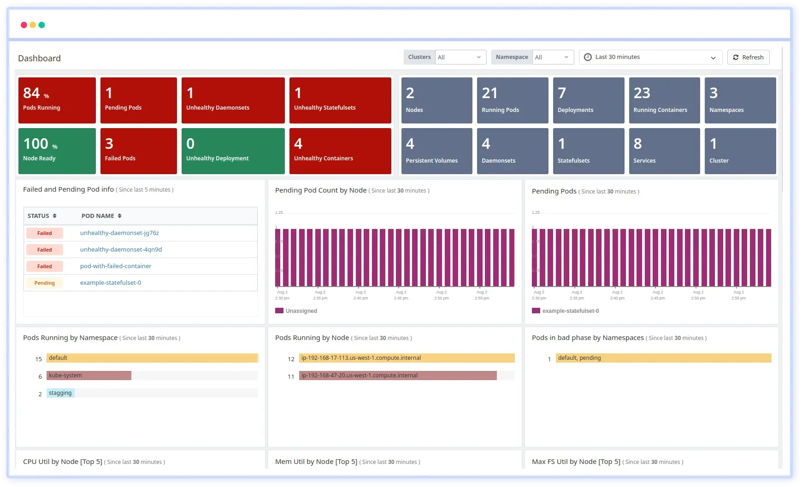Click the yellow window minimize dot
This screenshot has width=802, height=487.
33,25
